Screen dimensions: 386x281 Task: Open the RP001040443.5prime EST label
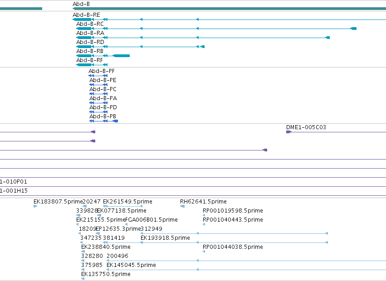pyautogui.click(x=233, y=220)
